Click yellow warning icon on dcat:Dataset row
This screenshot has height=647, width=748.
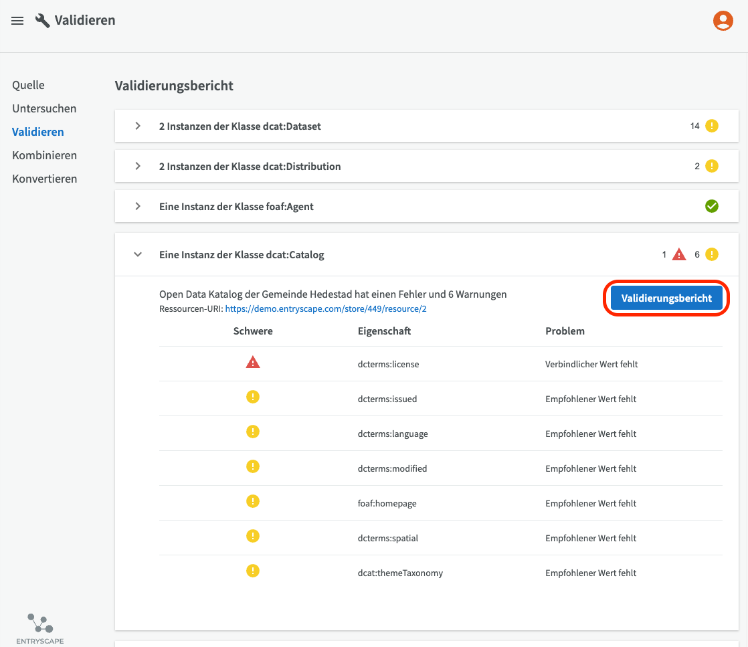tap(712, 126)
